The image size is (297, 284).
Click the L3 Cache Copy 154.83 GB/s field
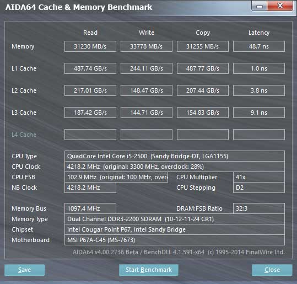coord(203,112)
